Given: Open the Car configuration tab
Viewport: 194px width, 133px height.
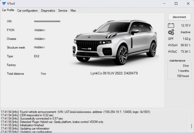Looking at the screenshot, I should 27,11.
